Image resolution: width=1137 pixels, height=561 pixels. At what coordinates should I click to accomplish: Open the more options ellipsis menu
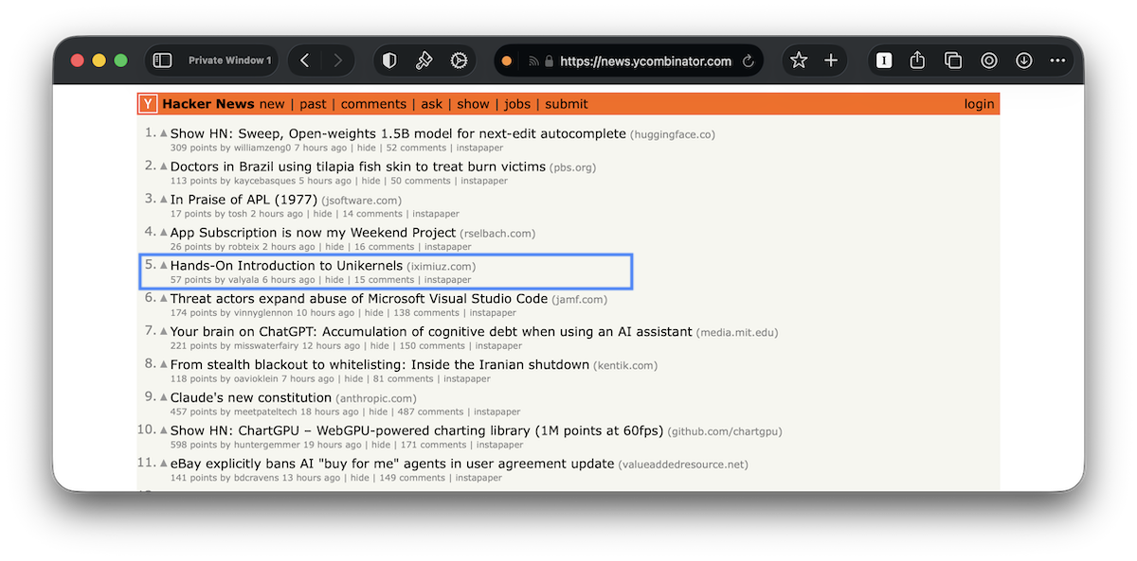click(1058, 60)
